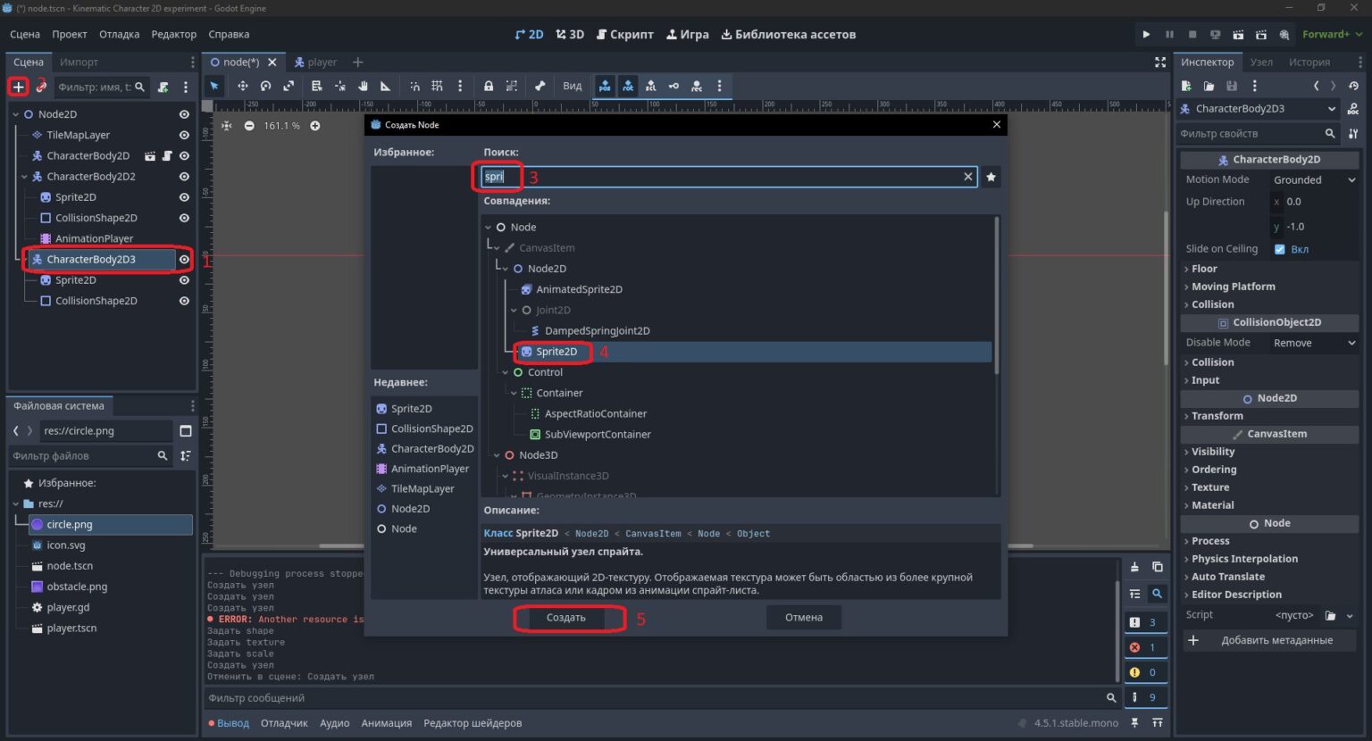
Task: Click the skeleton bone options icon
Action: [540, 87]
